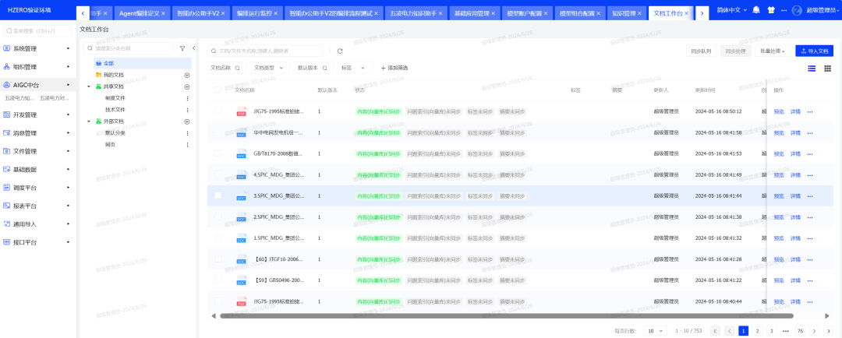Switch to the 五凌电力知识助手 tab
This screenshot has width=842, height=338.
(415, 13)
